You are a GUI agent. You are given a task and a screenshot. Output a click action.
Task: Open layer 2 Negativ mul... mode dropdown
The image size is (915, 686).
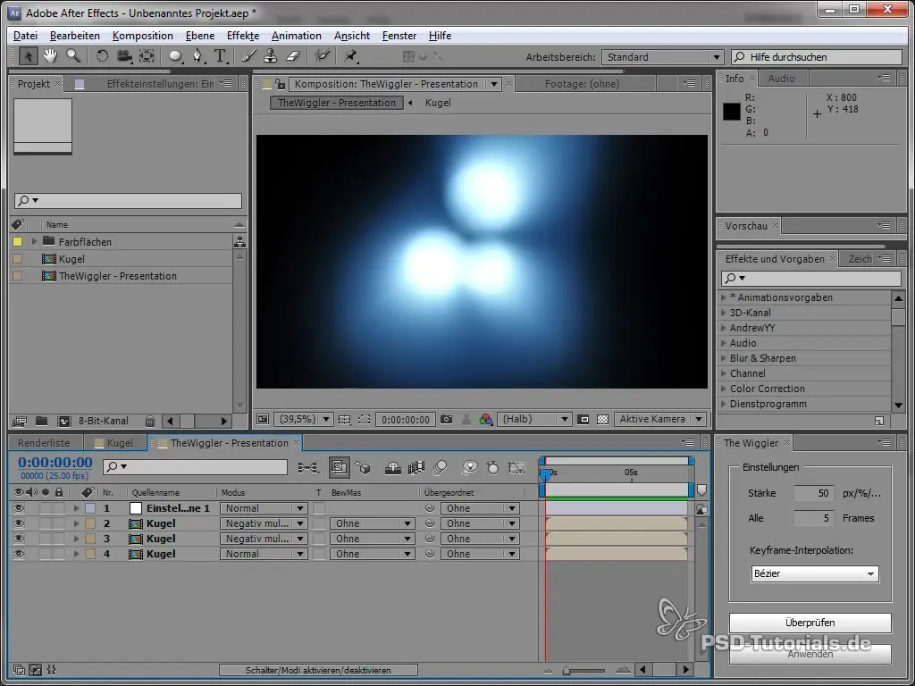[x=264, y=523]
